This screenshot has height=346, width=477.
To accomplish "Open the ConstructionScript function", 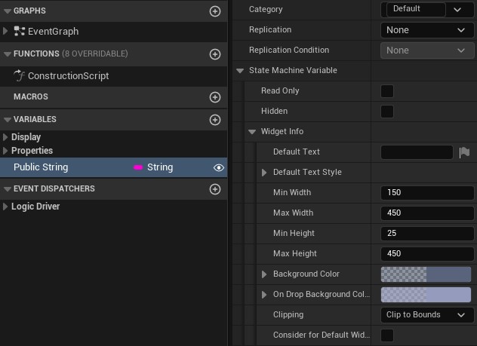I will point(68,76).
